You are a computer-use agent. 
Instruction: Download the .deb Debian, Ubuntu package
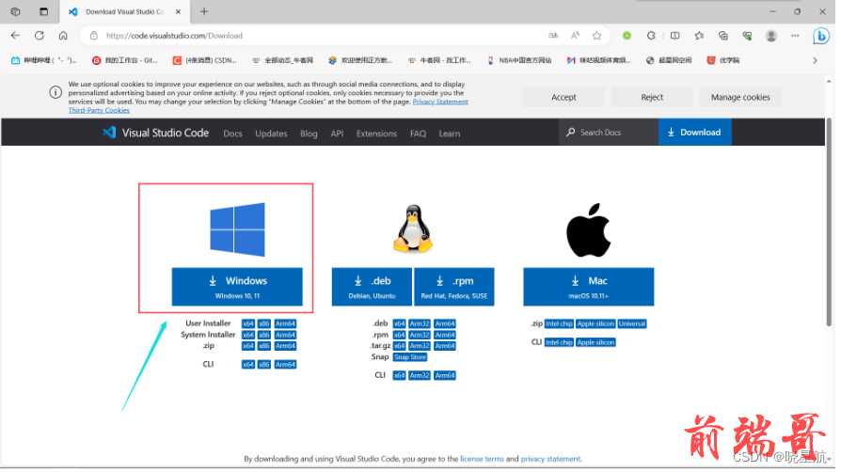point(372,287)
